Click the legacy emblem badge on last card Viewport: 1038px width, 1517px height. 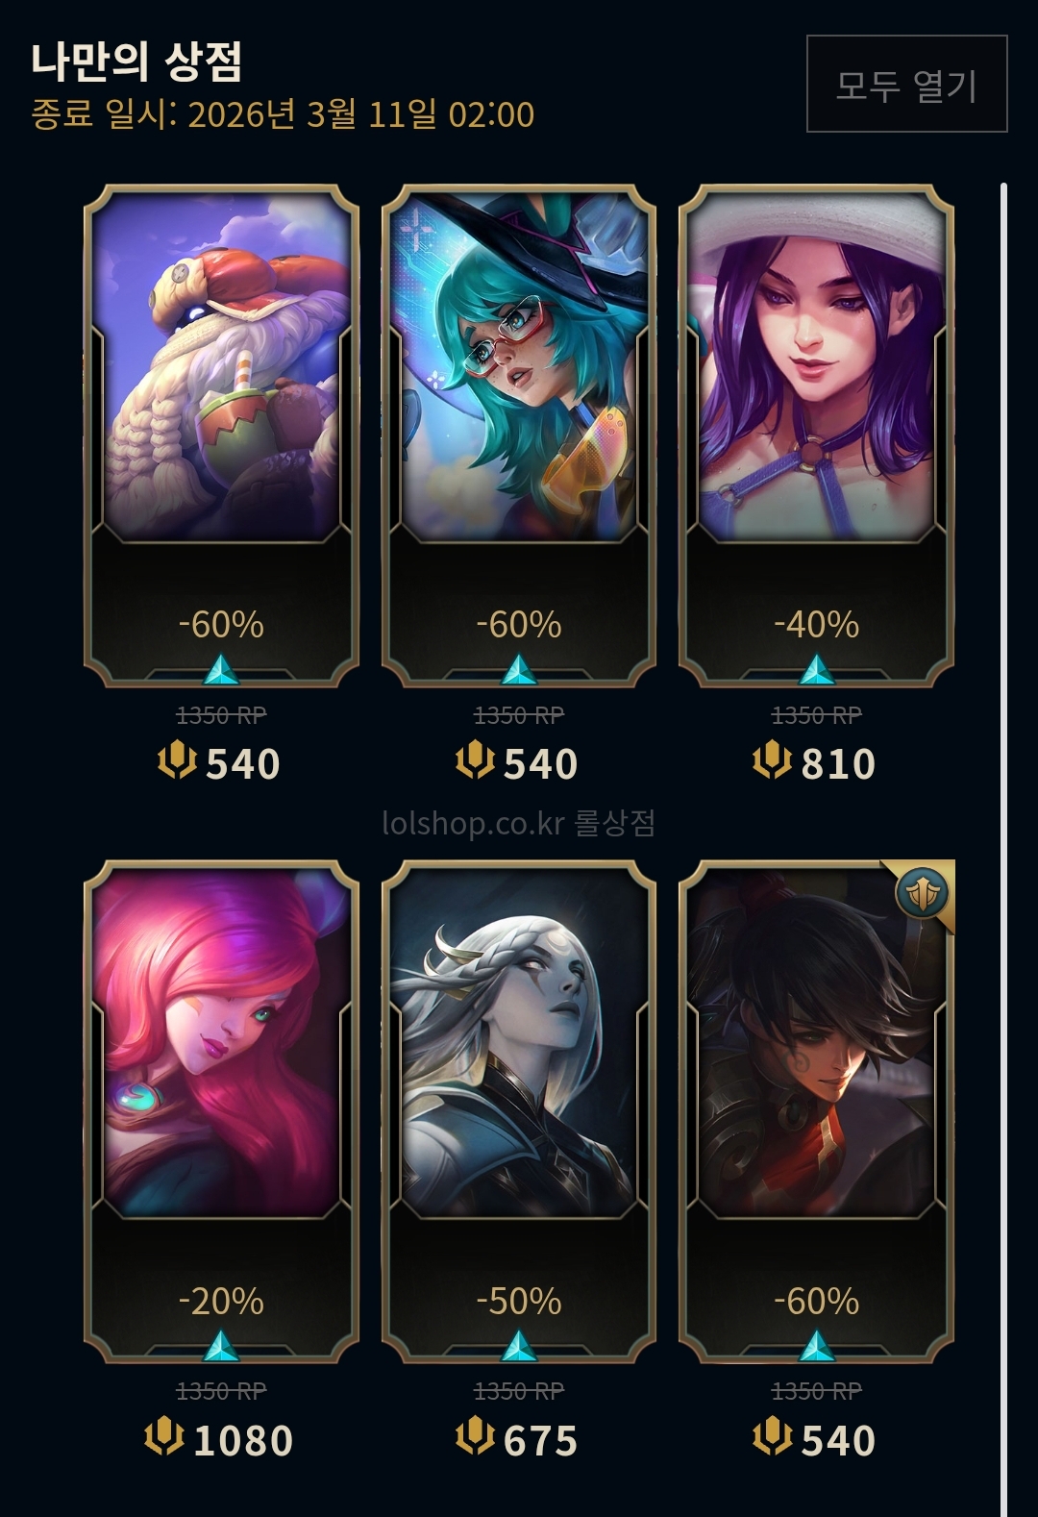click(923, 893)
